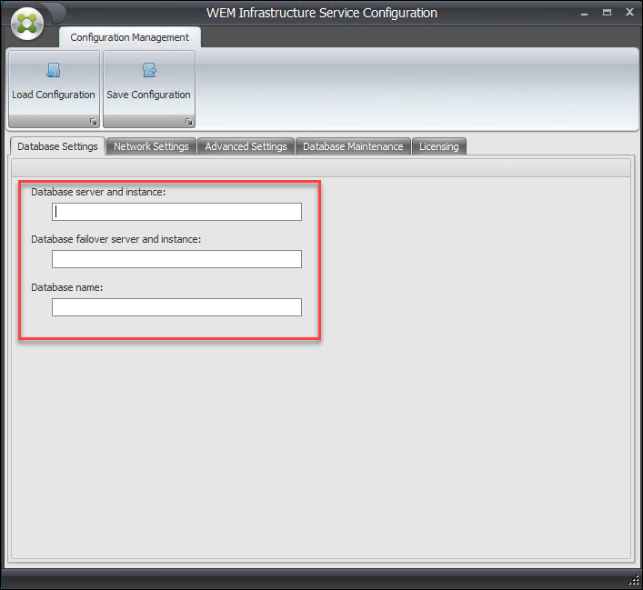Close the WEM Infrastructure Service Configuration window
The width and height of the screenshot is (643, 590).
coord(629,13)
